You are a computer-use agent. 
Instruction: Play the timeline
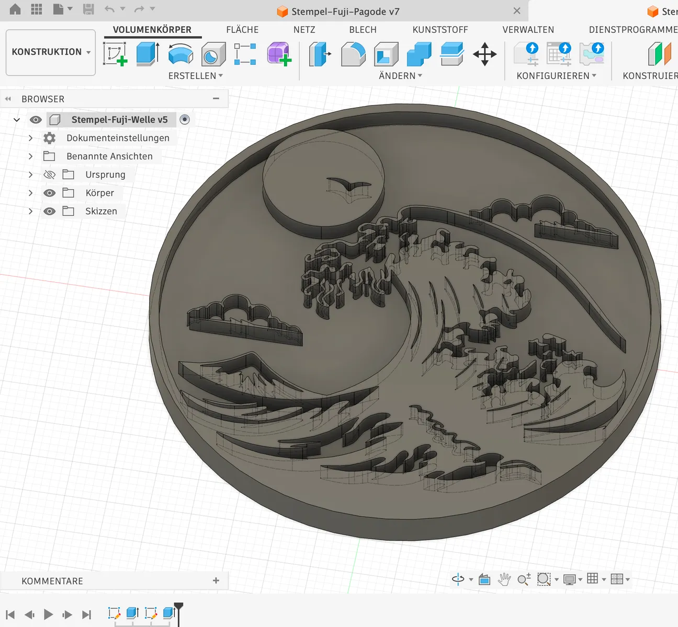pyautogui.click(x=48, y=614)
